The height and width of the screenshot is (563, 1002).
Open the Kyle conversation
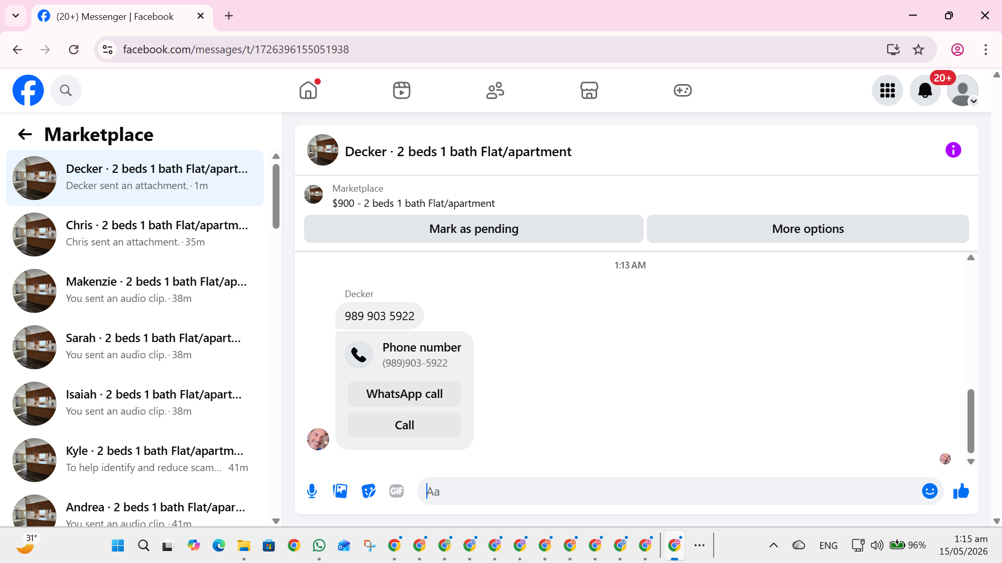pyautogui.click(x=135, y=460)
